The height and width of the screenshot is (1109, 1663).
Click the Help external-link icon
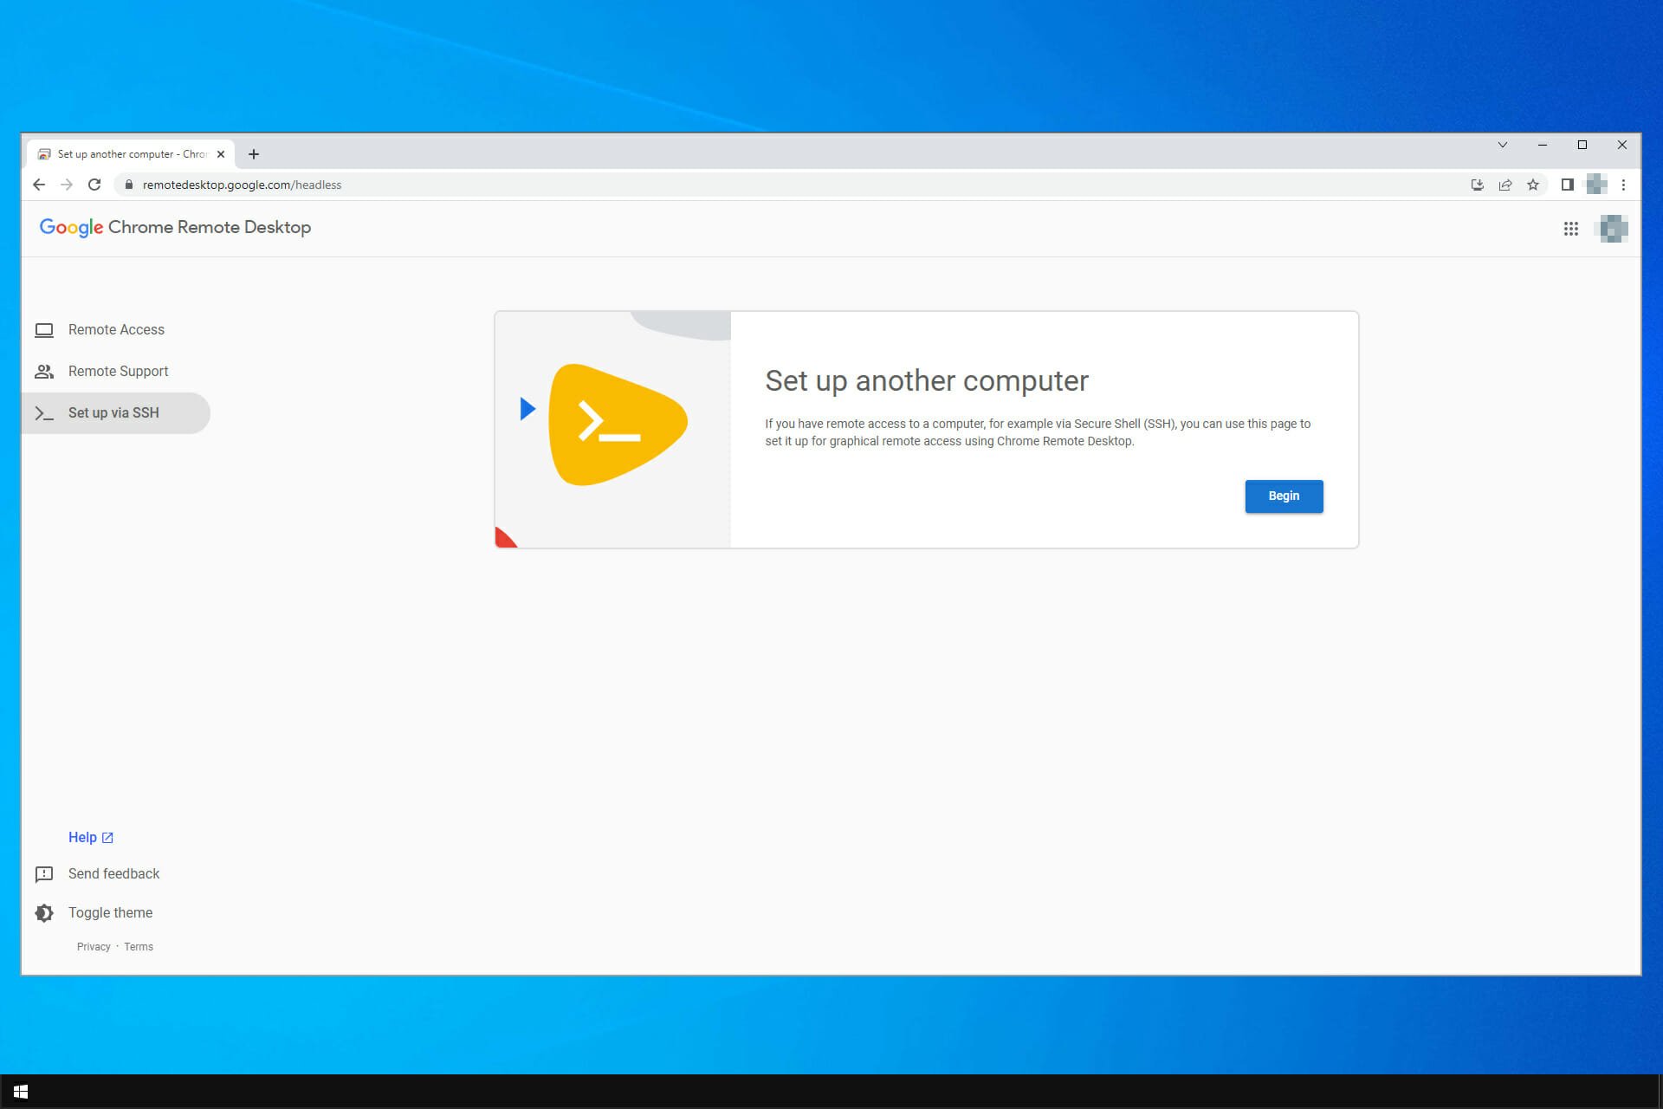tap(107, 838)
